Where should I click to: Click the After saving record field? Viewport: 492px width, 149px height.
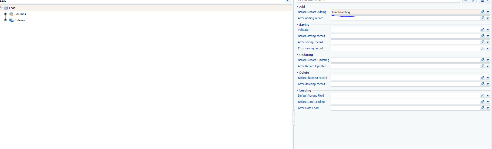point(405,42)
